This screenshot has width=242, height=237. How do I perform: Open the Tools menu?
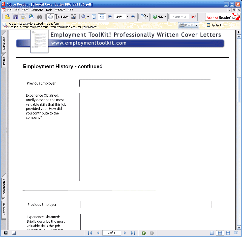[x=49, y=10]
